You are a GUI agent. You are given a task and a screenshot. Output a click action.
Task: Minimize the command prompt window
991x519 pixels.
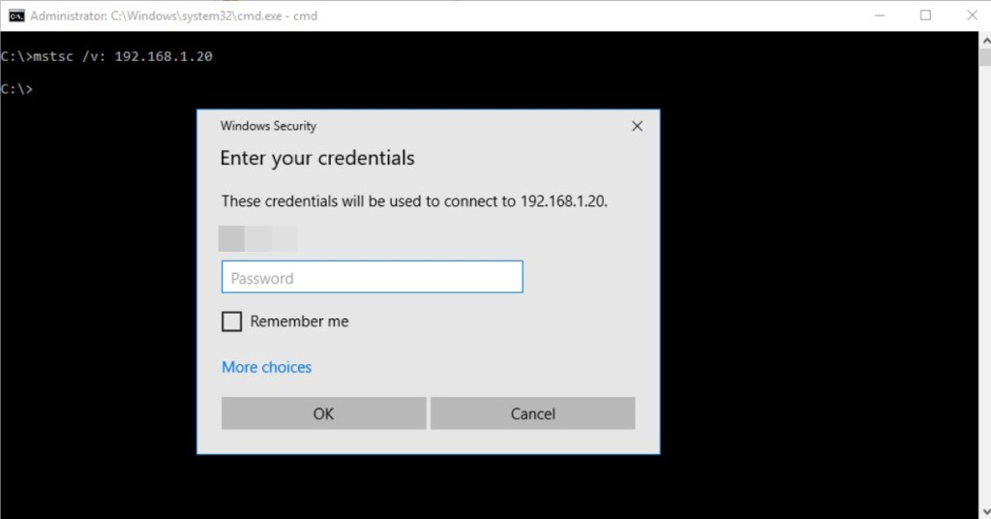point(880,15)
